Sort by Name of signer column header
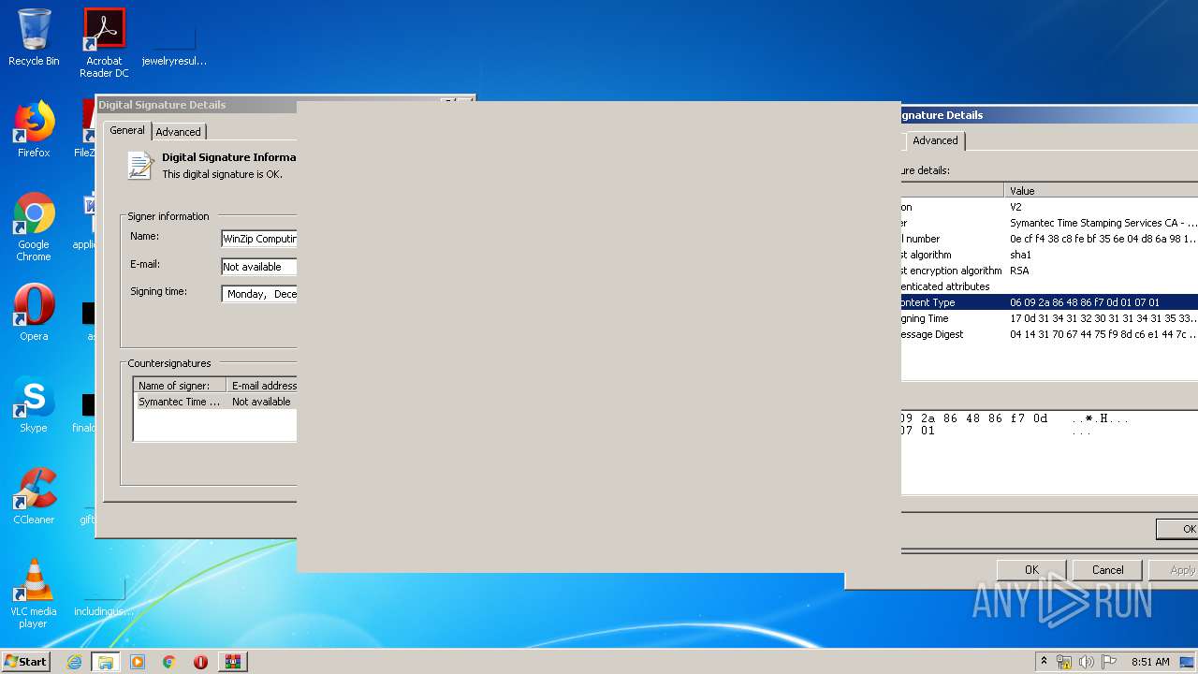 pyautogui.click(x=181, y=386)
